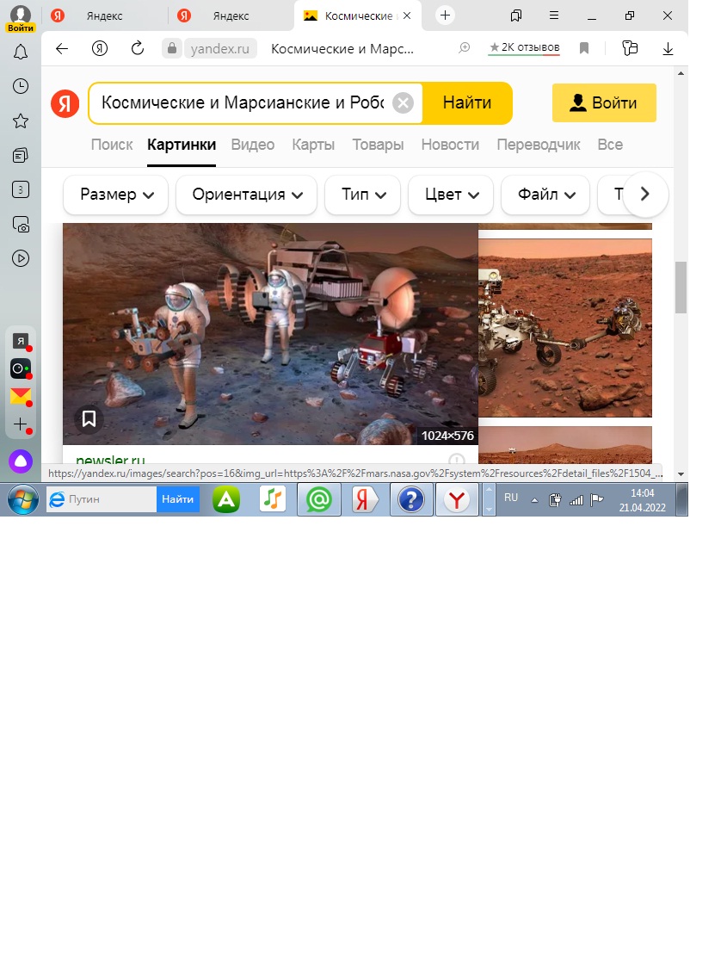Select Картинки tab

click(x=182, y=145)
